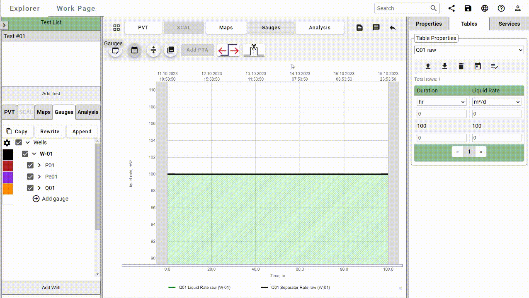Click the Append button
Screen dimensions: 529x298
click(82, 131)
